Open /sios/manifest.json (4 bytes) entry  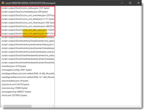(x=15, y=81)
